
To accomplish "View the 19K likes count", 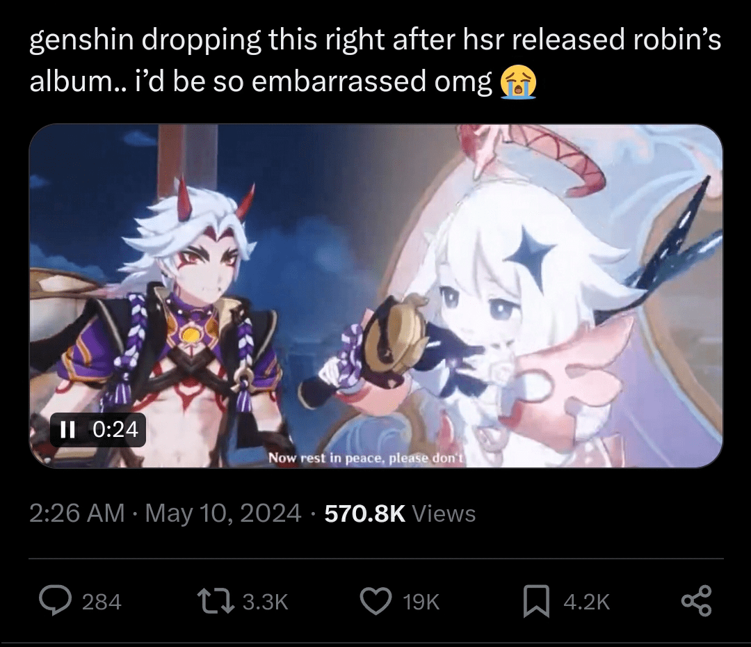I will click(x=421, y=602).
